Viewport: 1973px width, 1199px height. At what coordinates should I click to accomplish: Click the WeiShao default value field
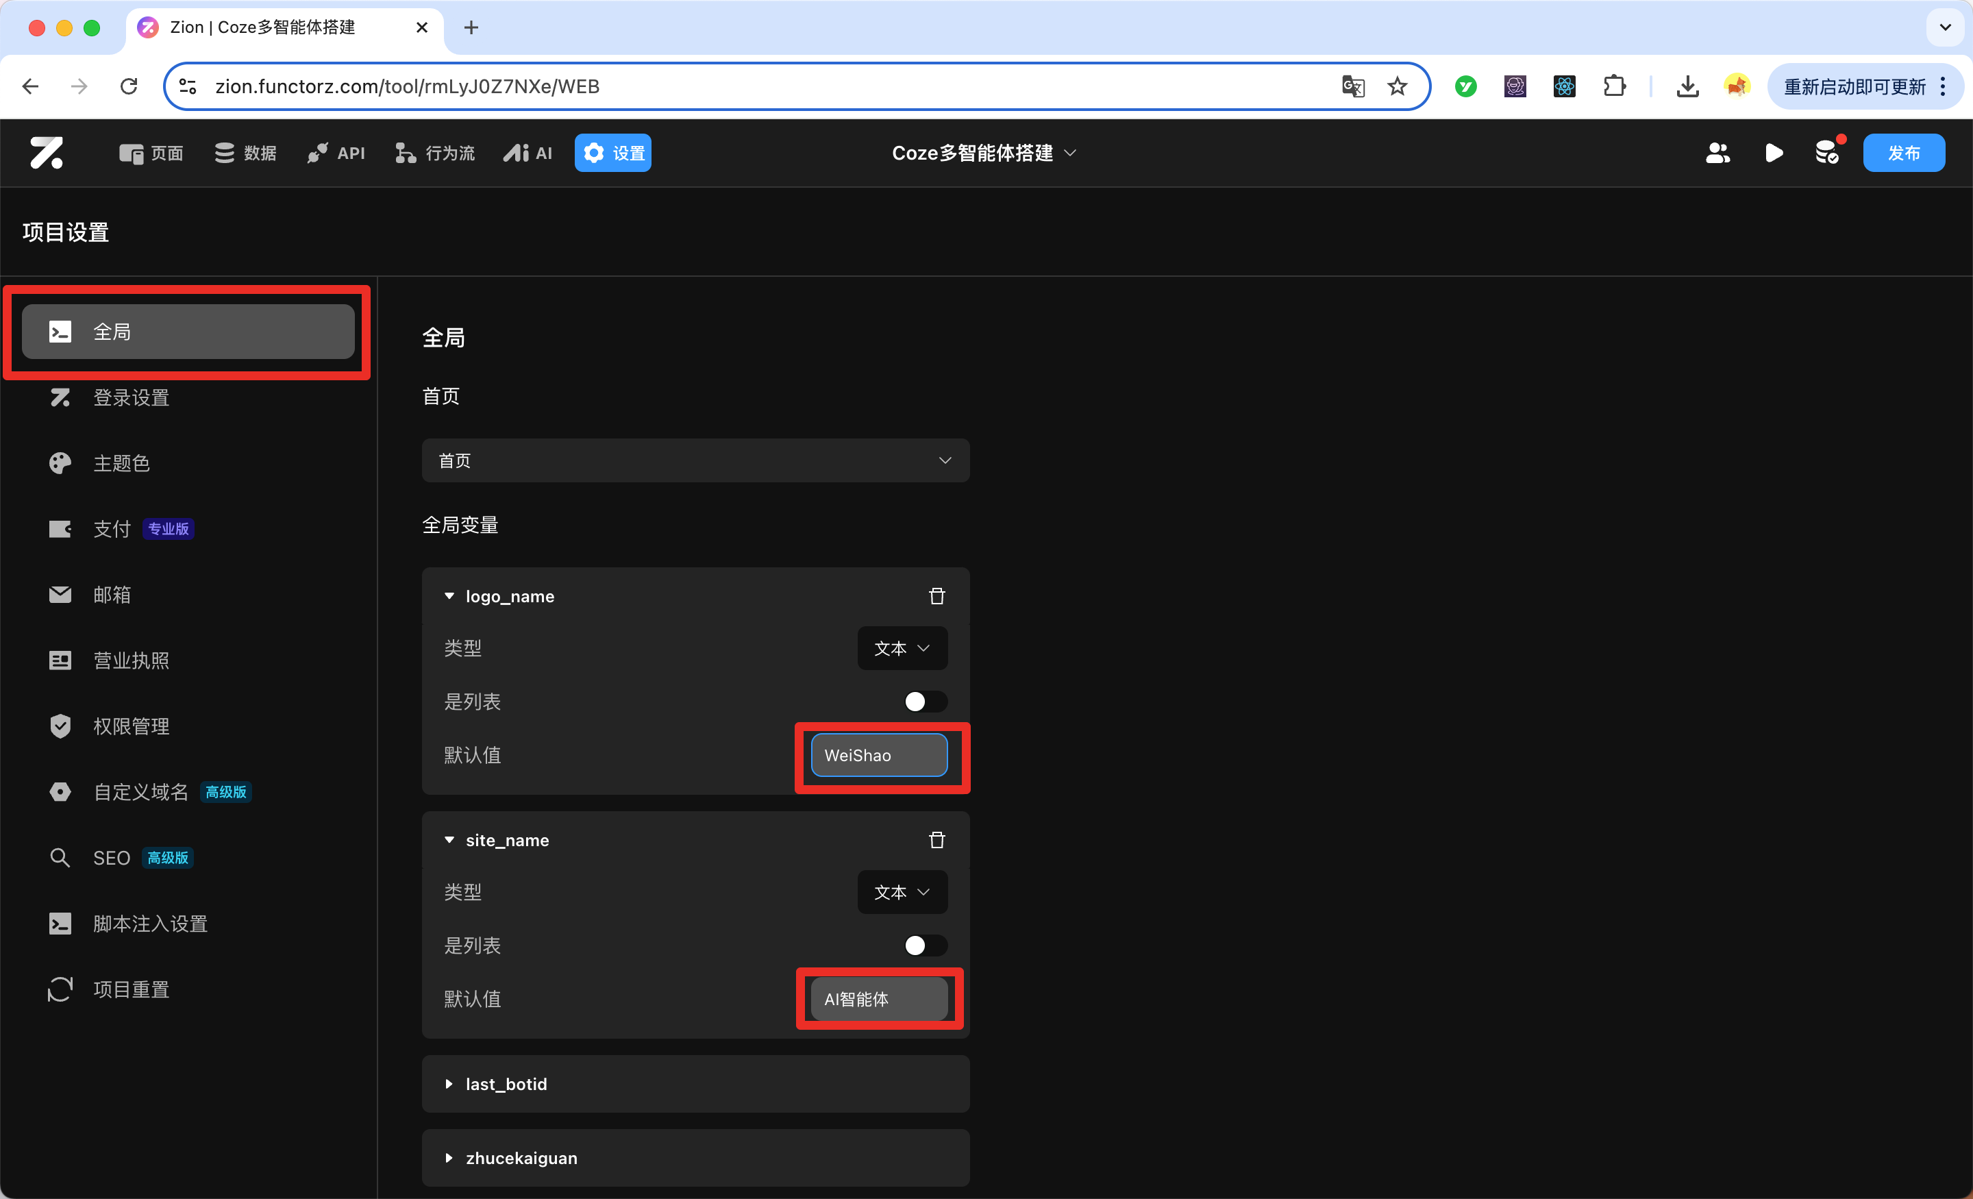coord(879,755)
